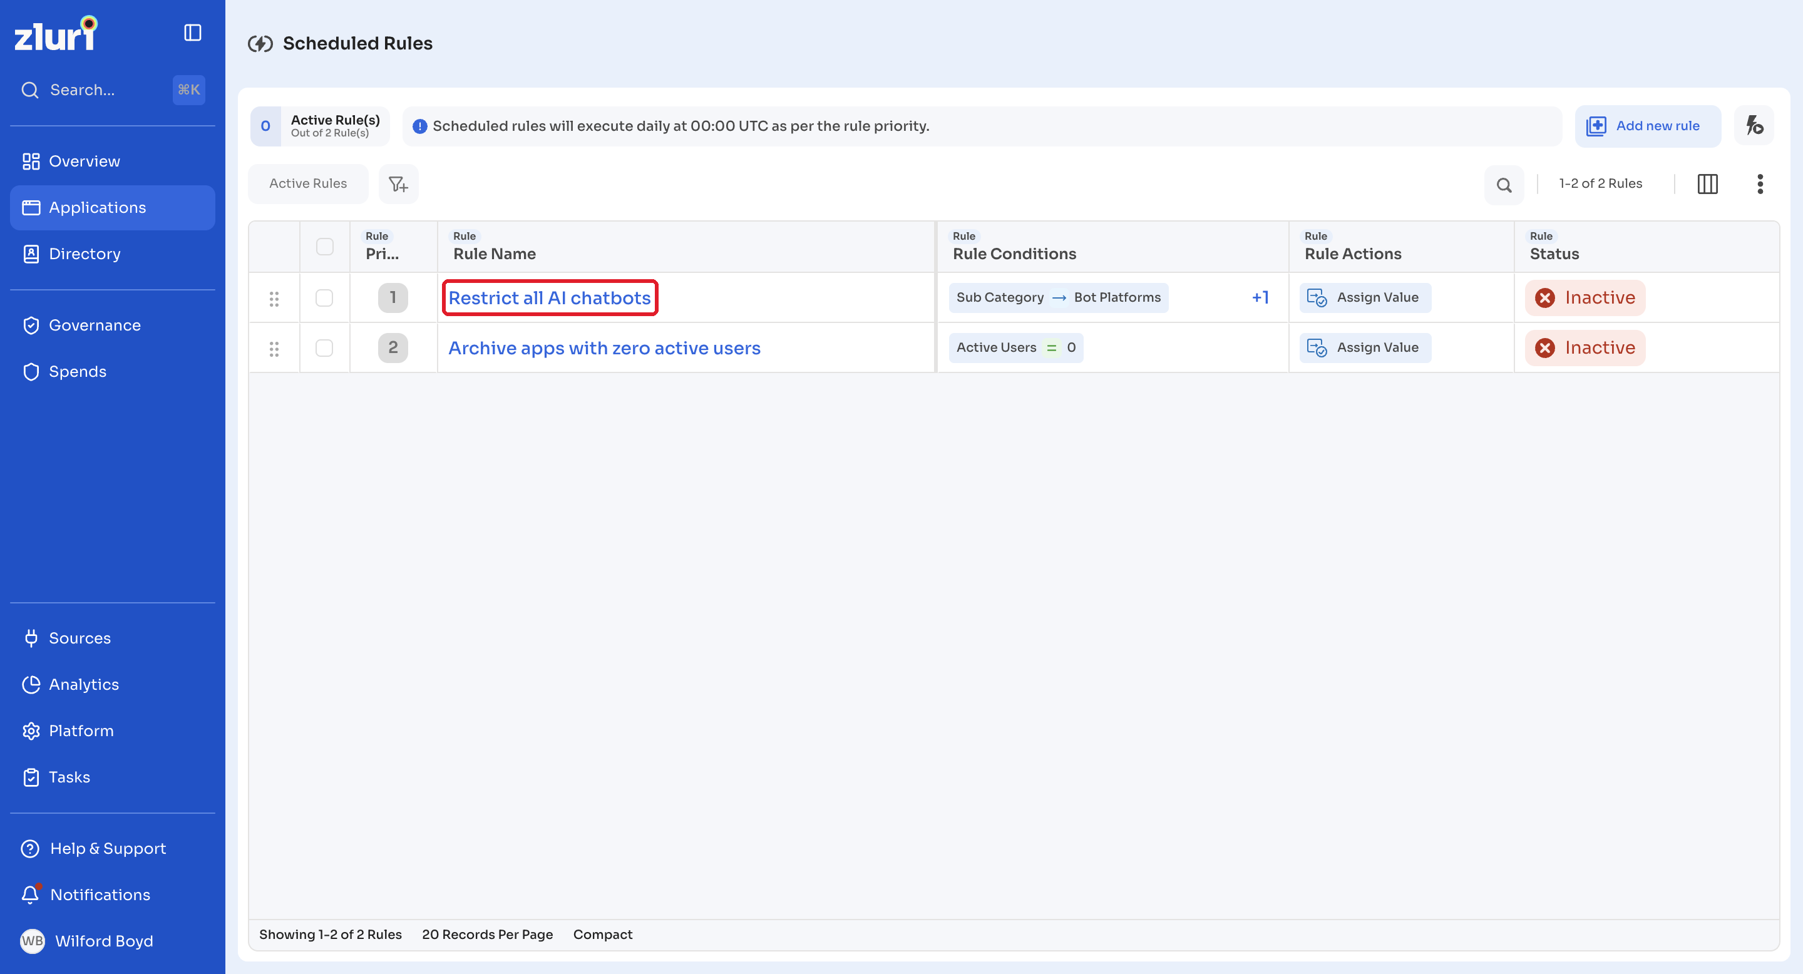This screenshot has width=1803, height=974.
Task: Check the box for Restrict all AI chatbots
Action: (x=324, y=298)
